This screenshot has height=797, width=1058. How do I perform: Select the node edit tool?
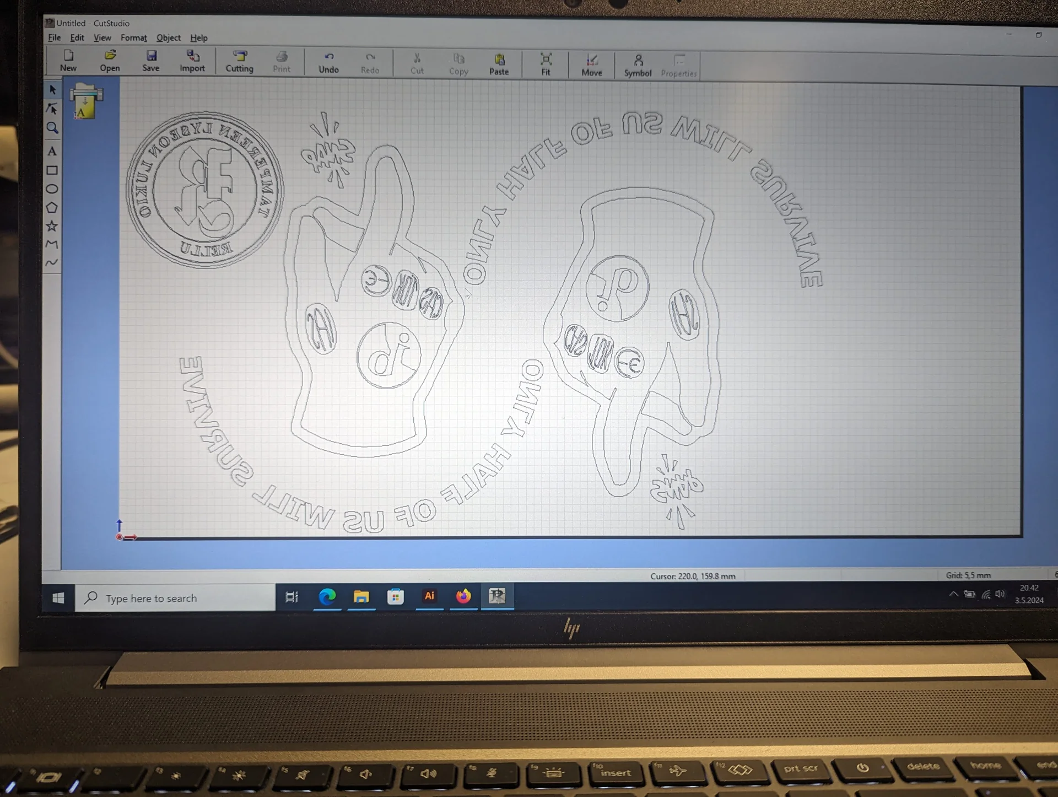pyautogui.click(x=52, y=109)
